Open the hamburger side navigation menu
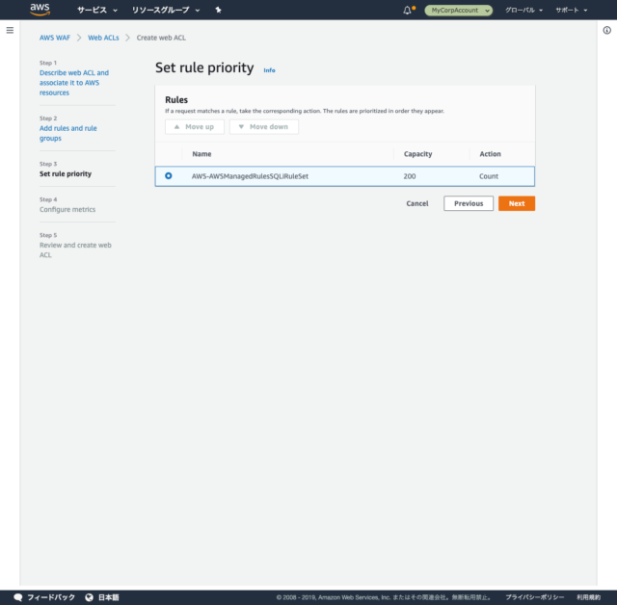This screenshot has height=605, width=617. click(x=10, y=30)
